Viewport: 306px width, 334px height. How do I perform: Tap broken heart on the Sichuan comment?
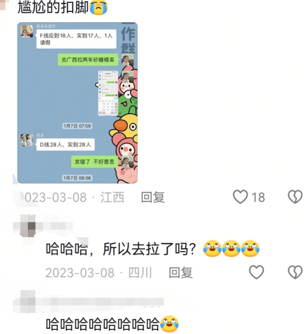(295, 272)
